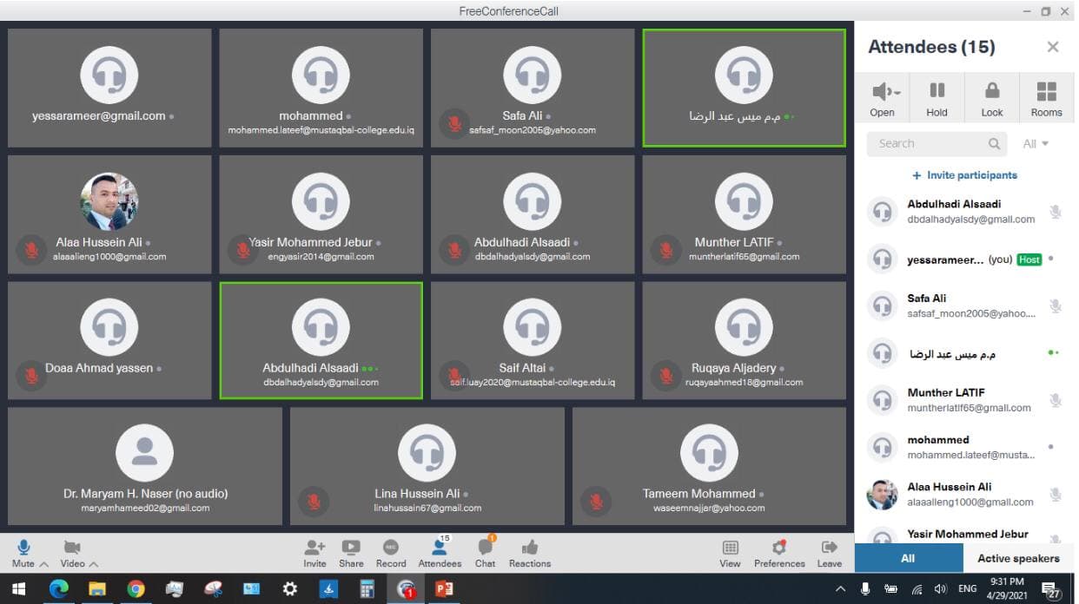
Task: Click Alaa Hussein Ali's profile photo tile
Action: [109, 201]
